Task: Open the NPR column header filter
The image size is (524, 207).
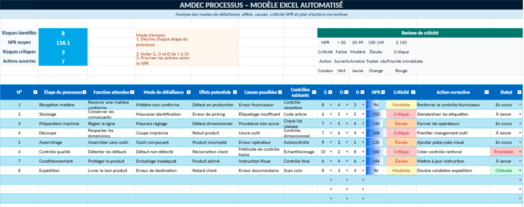Action: (383, 92)
